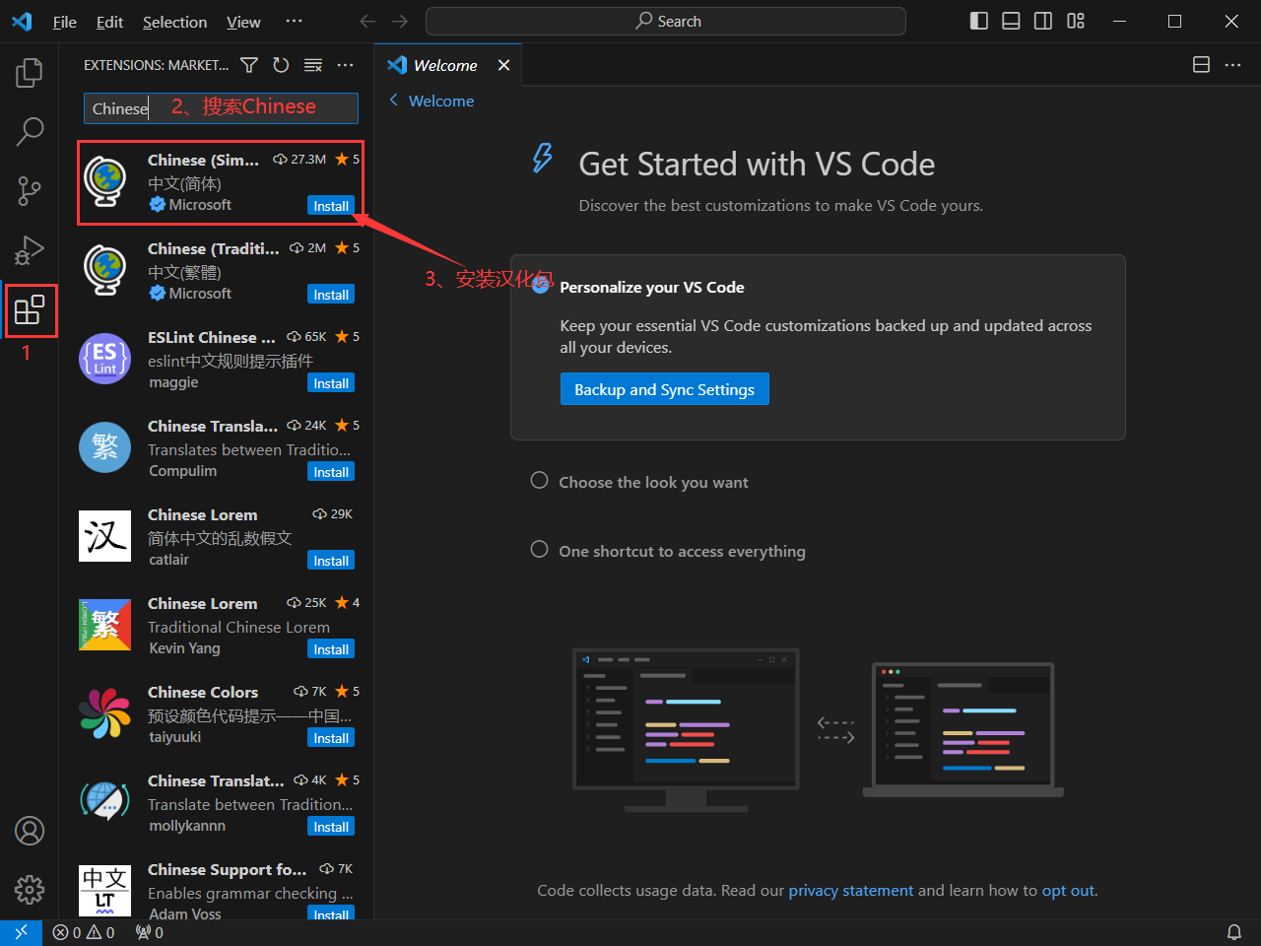Open editor more actions ellipsis
The width and height of the screenshot is (1261, 946).
tap(1232, 65)
